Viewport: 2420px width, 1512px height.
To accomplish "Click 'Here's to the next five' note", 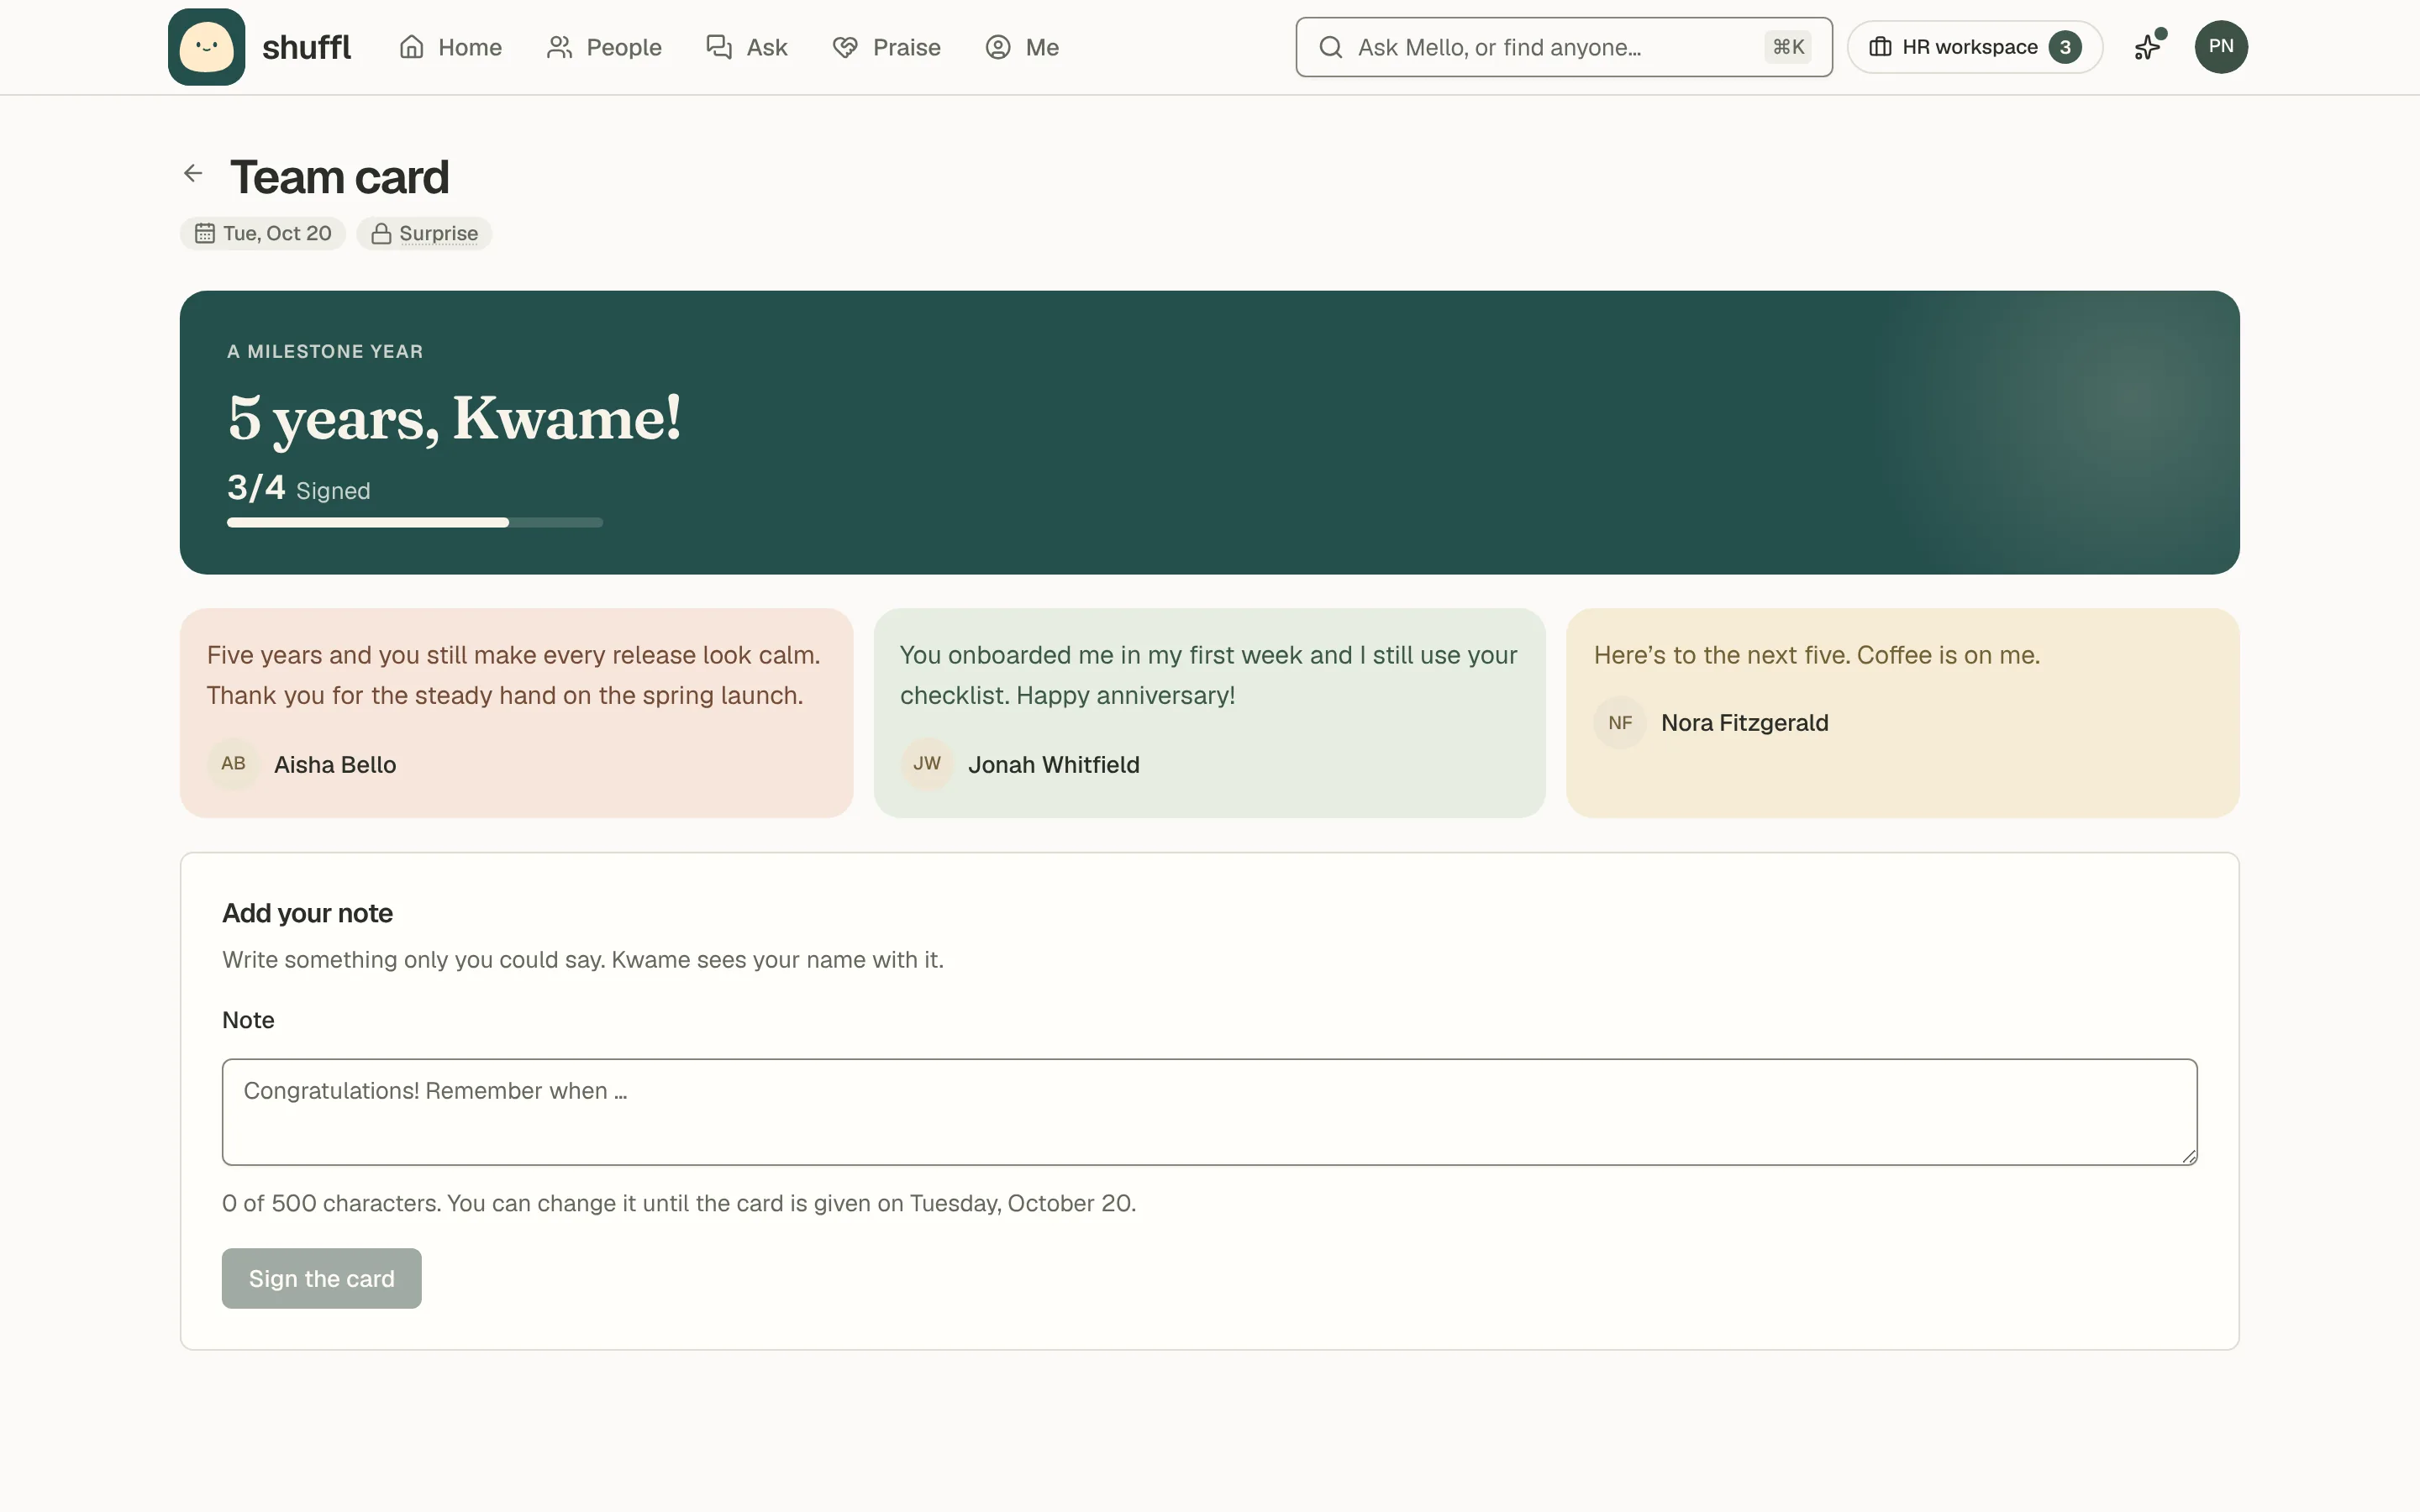I will [1816, 655].
